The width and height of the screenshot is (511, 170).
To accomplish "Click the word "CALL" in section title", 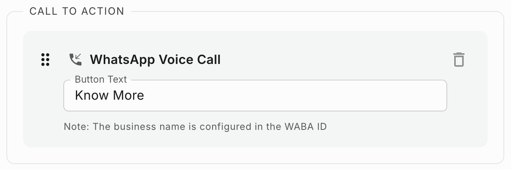I will pyautogui.click(x=42, y=12).
